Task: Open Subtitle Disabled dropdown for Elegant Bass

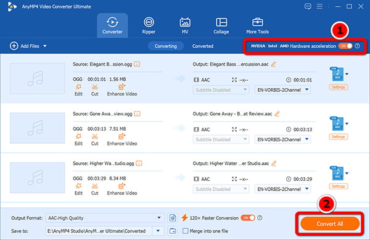Action: 221,90
